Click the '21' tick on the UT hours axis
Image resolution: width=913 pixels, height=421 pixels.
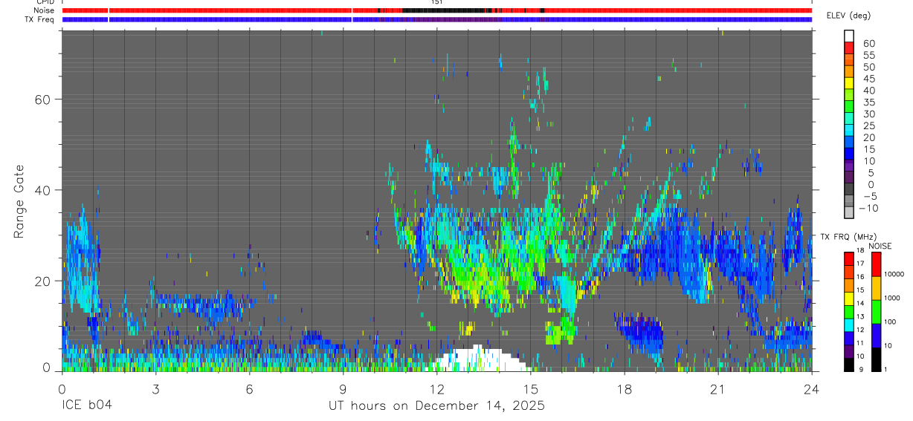[717, 388]
